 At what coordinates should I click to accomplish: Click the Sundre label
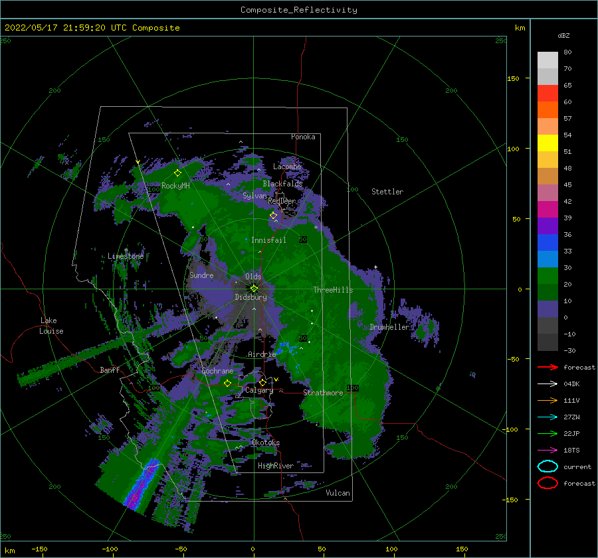[x=201, y=275]
